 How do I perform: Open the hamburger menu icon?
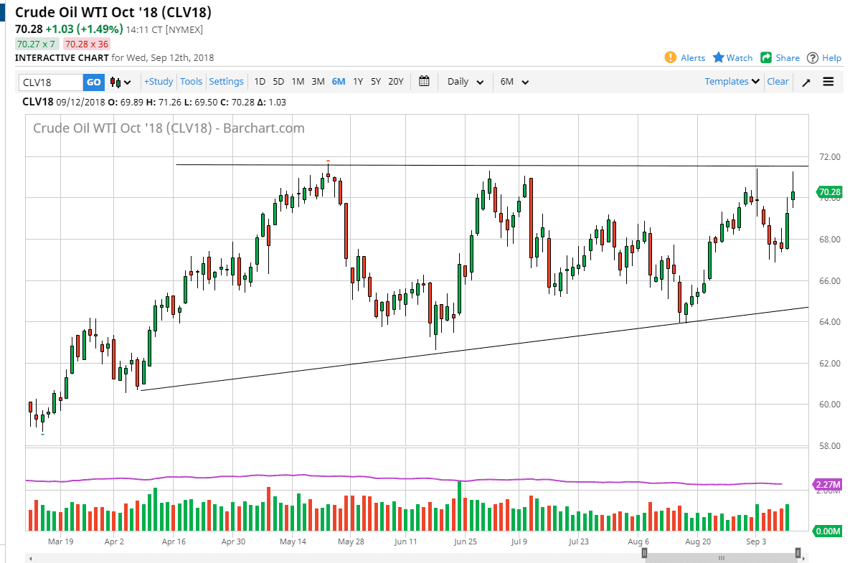[828, 81]
